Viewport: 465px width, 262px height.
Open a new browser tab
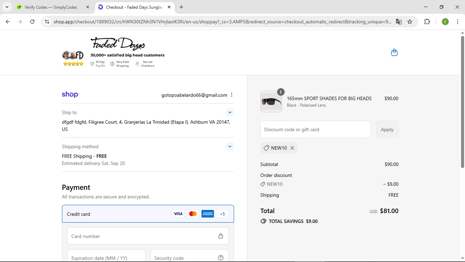181,7
